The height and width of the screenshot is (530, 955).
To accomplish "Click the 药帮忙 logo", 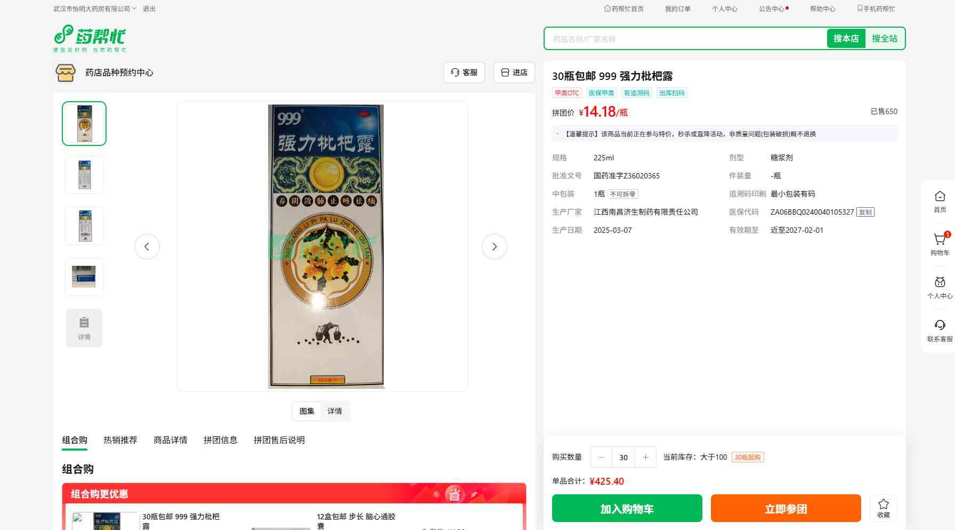I will 90,38.
